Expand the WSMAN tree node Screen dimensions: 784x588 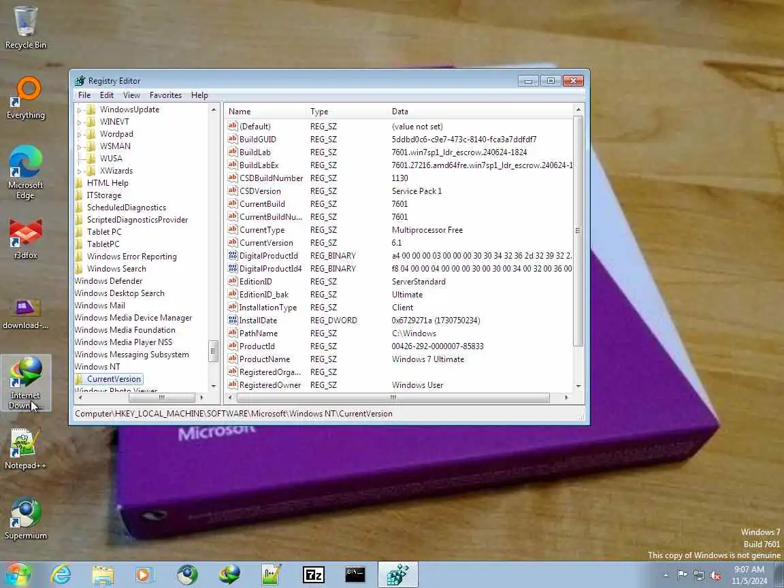79,146
